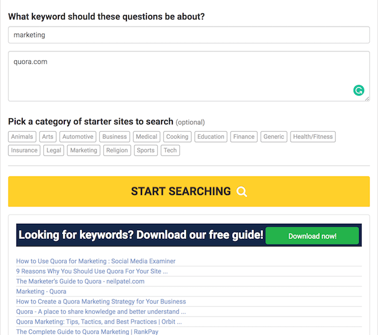Open The Marketer's Guide to Quora link
Screen dimensions: 378x335
click(x=80, y=282)
